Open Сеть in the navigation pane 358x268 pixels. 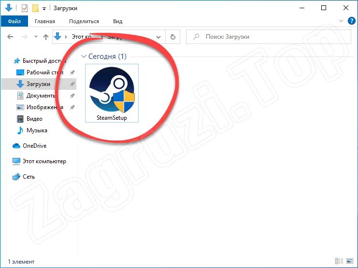29,177
